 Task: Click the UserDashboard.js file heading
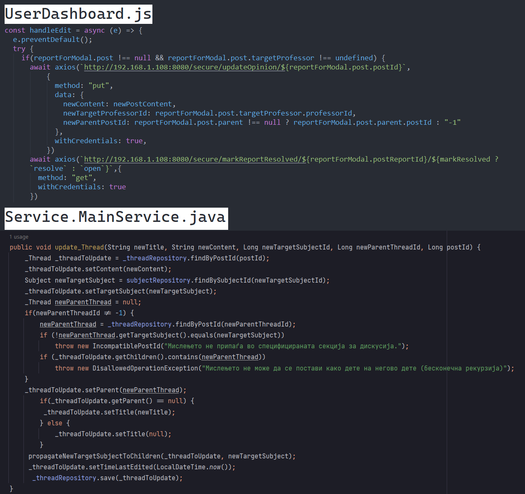(78, 14)
